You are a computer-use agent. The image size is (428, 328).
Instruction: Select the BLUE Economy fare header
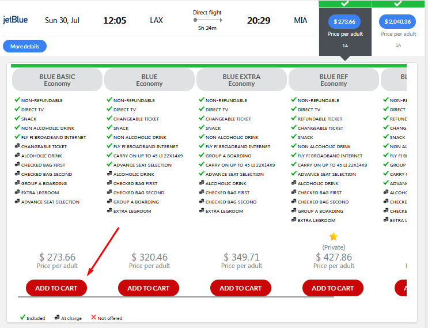pos(149,80)
